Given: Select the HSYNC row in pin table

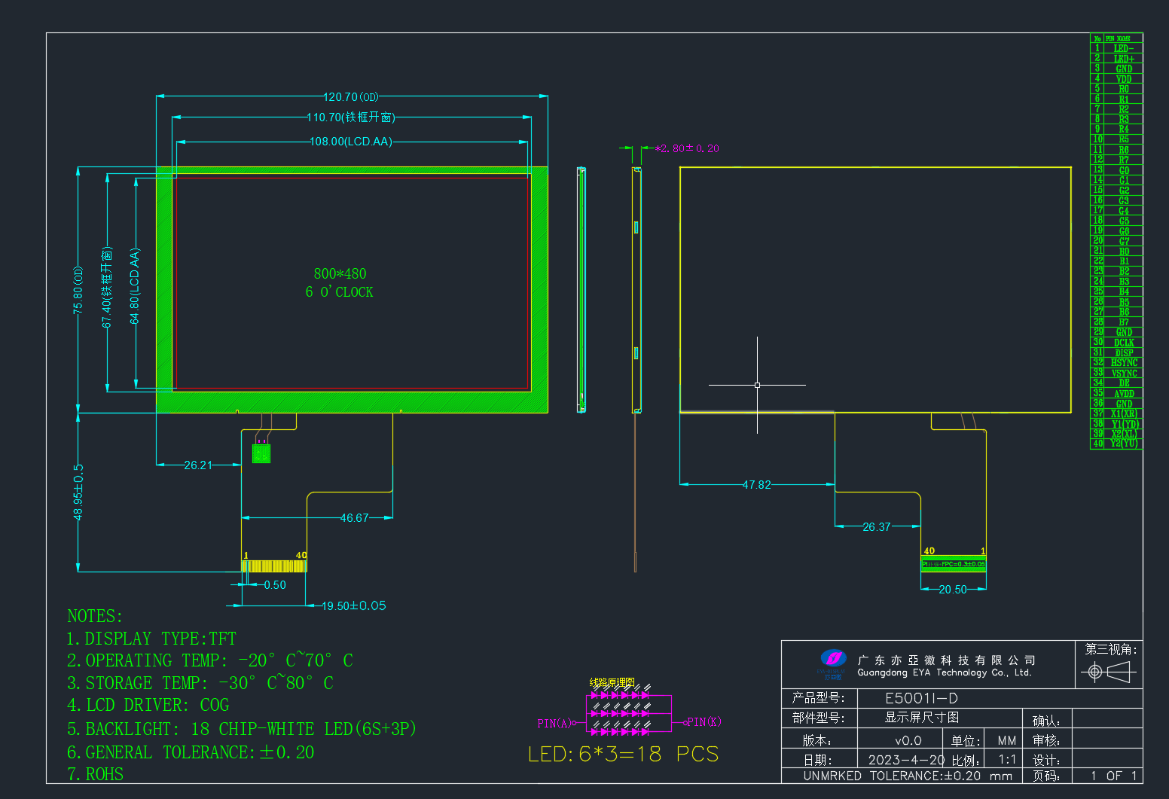Looking at the screenshot, I should pyautogui.click(x=1116, y=363).
